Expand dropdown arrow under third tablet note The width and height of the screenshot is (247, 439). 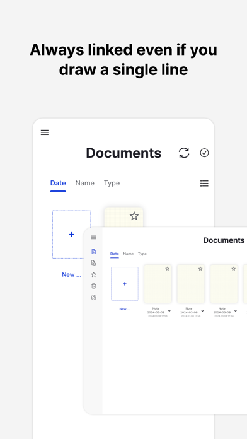236,311
